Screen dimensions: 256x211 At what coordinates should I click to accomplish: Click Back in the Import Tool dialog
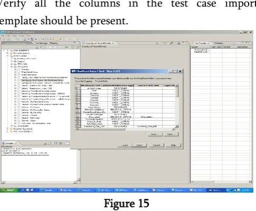(x=125, y=145)
